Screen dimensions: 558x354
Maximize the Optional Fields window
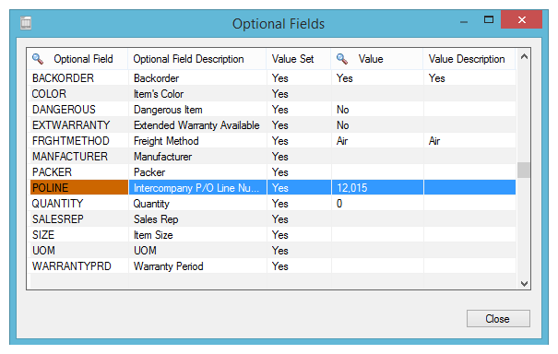489,19
